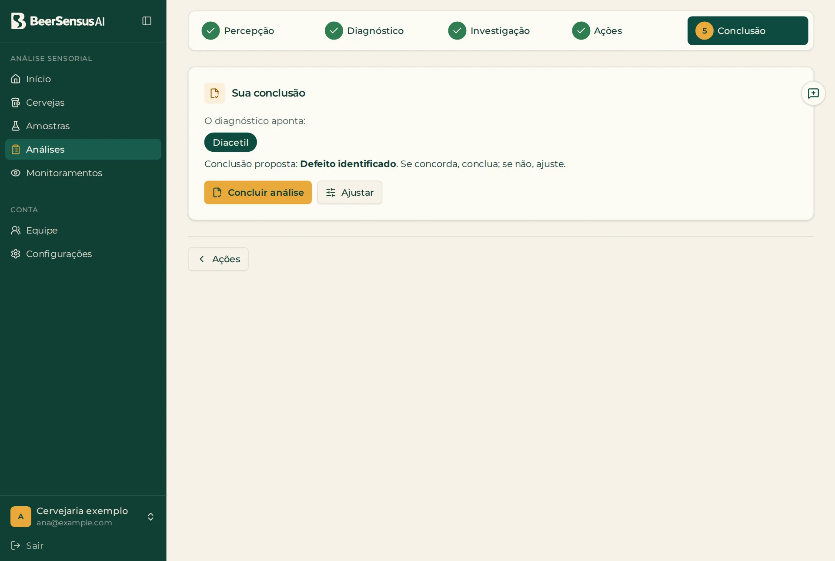835x561 pixels.
Task: Click the Sair logout link
Action: (x=27, y=545)
